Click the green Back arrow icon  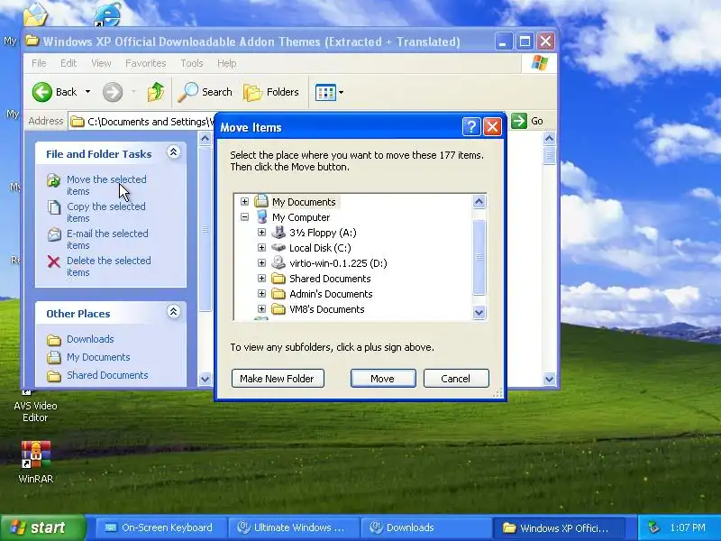(41, 92)
